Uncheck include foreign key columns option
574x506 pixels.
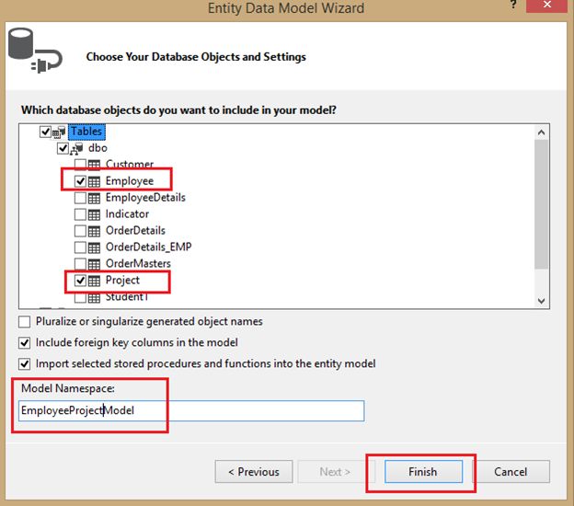tap(25, 343)
